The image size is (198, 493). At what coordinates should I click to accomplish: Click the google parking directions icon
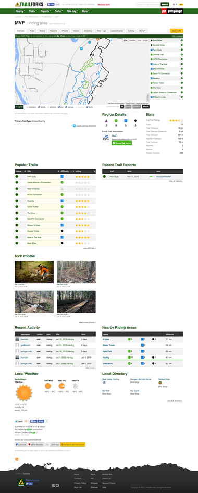74,126
